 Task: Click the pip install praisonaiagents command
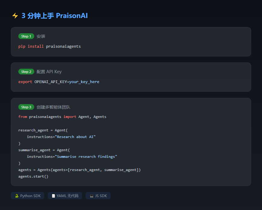tap(50, 46)
